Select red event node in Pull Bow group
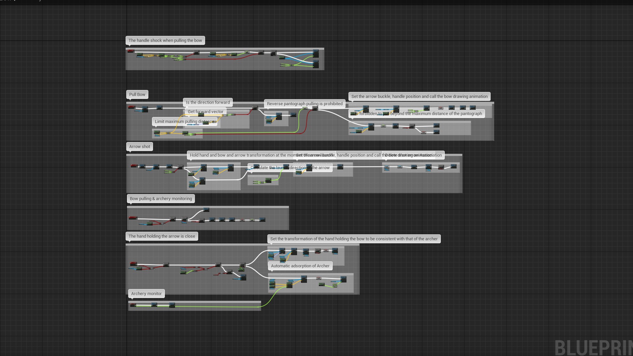 coord(132,107)
